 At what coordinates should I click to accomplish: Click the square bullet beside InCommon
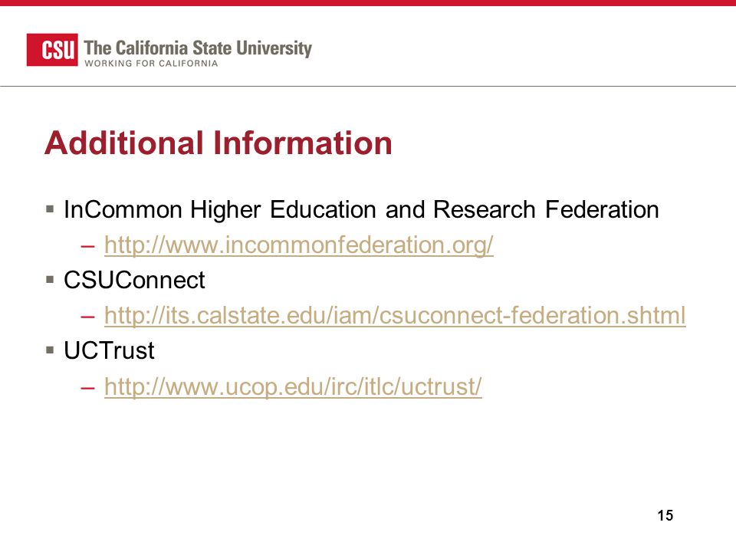click(51, 209)
